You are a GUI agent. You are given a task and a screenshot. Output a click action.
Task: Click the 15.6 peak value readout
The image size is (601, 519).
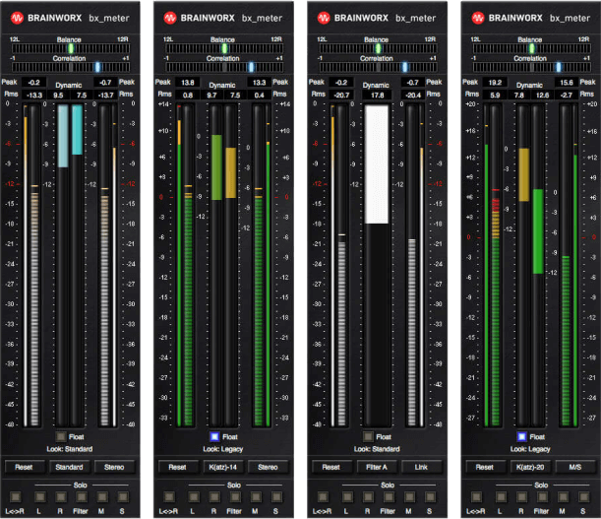[567, 82]
